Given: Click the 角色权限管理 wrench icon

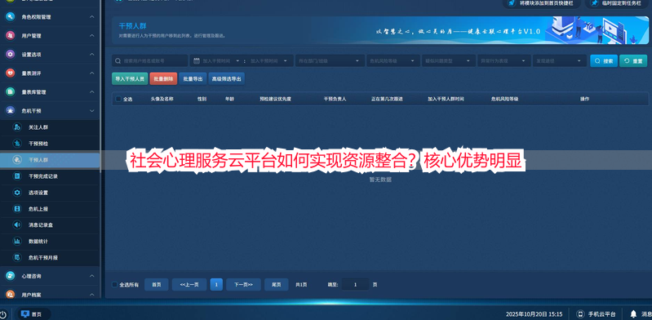Looking at the screenshot, I should pos(11,17).
